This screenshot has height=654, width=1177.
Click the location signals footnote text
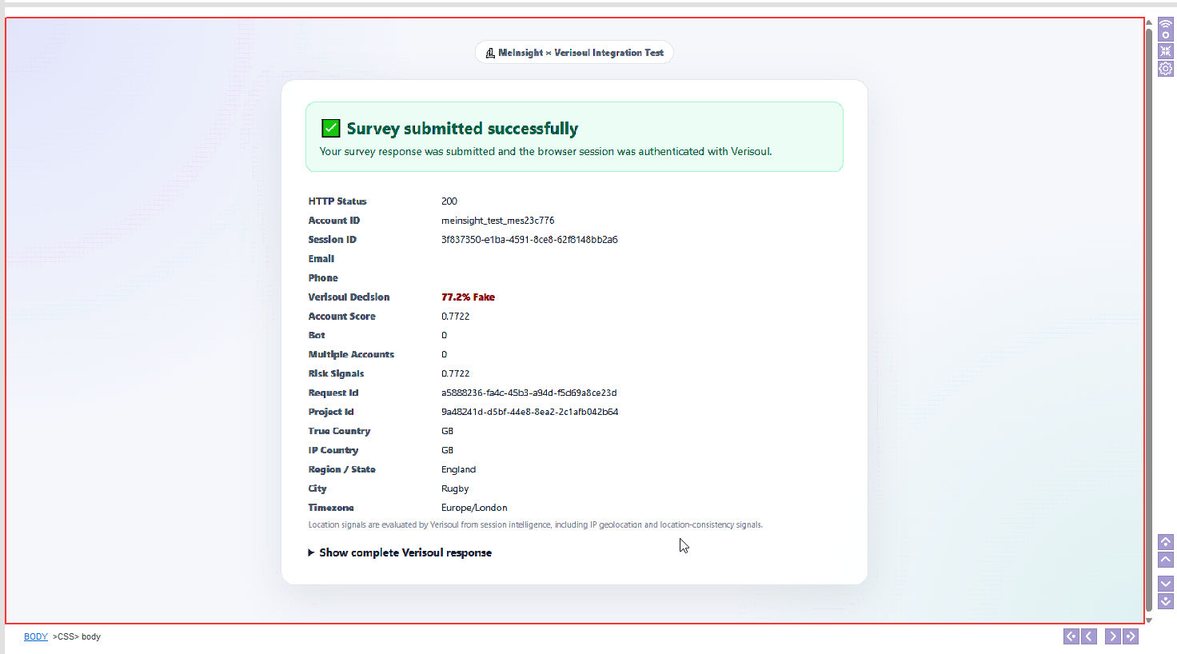pyautogui.click(x=536, y=525)
